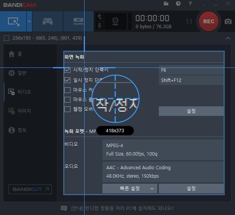Toggle the 일시 정지 단축키 checkbox
235x215 pixels.
67,80
